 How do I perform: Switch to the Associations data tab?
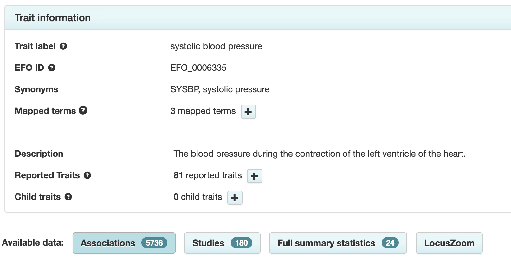(x=108, y=243)
